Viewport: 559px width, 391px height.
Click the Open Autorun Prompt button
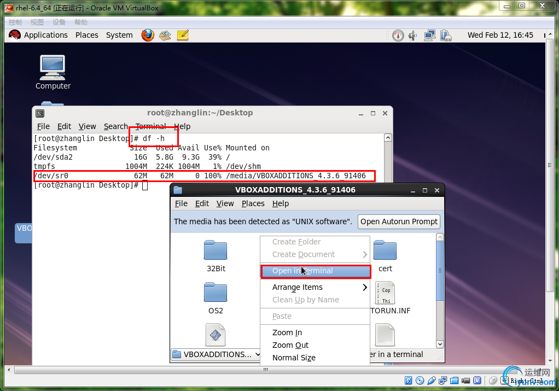399,221
